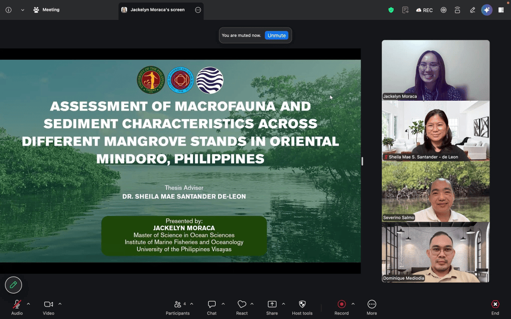Select Severino Salmo's video thumbnail
This screenshot has height=319, width=511.
tap(436, 191)
